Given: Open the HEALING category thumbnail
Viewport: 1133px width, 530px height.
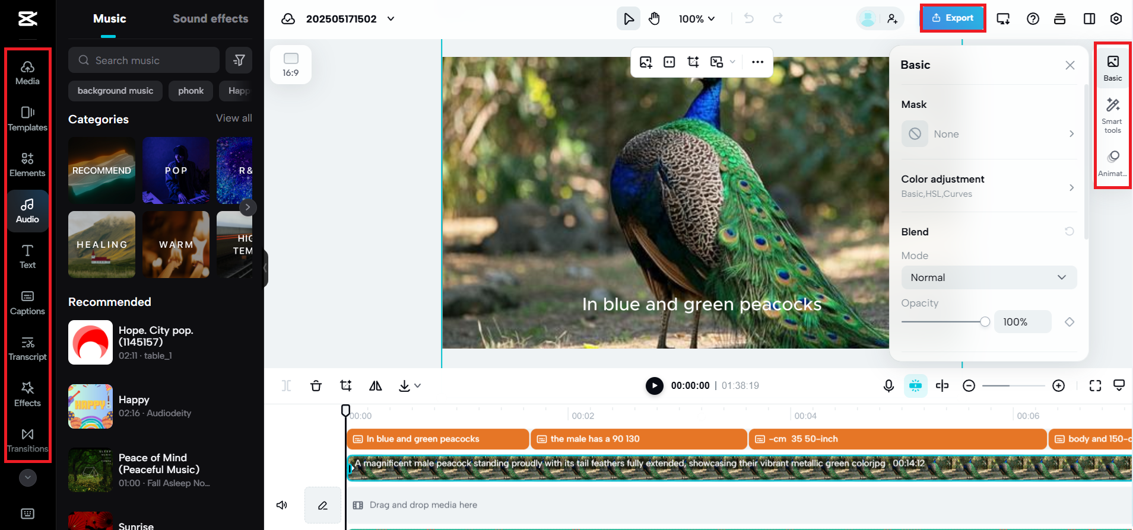Looking at the screenshot, I should [x=101, y=244].
